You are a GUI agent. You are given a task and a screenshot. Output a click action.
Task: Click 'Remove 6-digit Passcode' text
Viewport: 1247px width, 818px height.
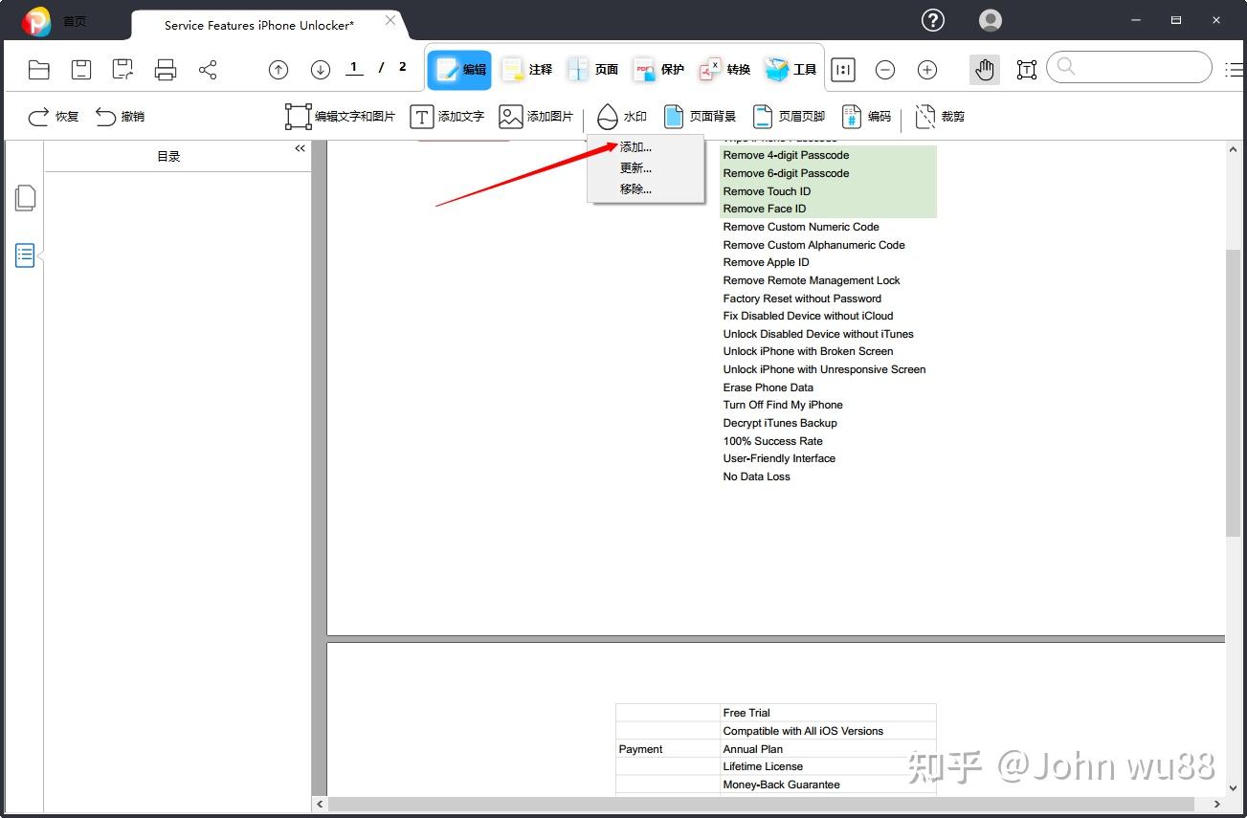click(786, 173)
